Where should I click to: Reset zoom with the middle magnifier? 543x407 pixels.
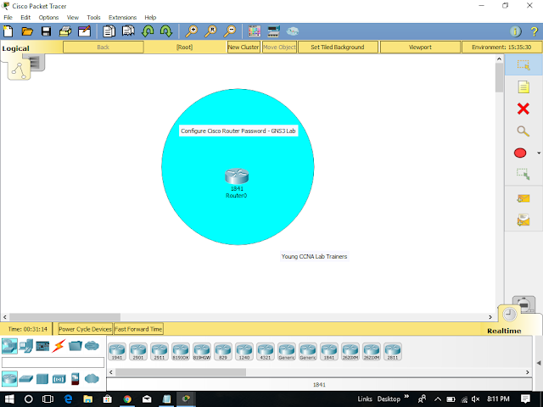210,31
